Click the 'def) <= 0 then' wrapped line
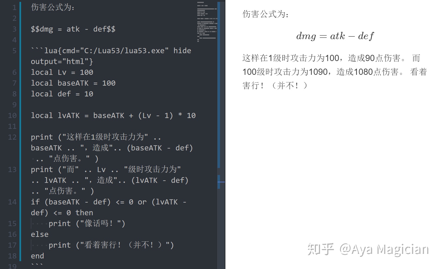The width and height of the screenshot is (440, 269). (62, 213)
